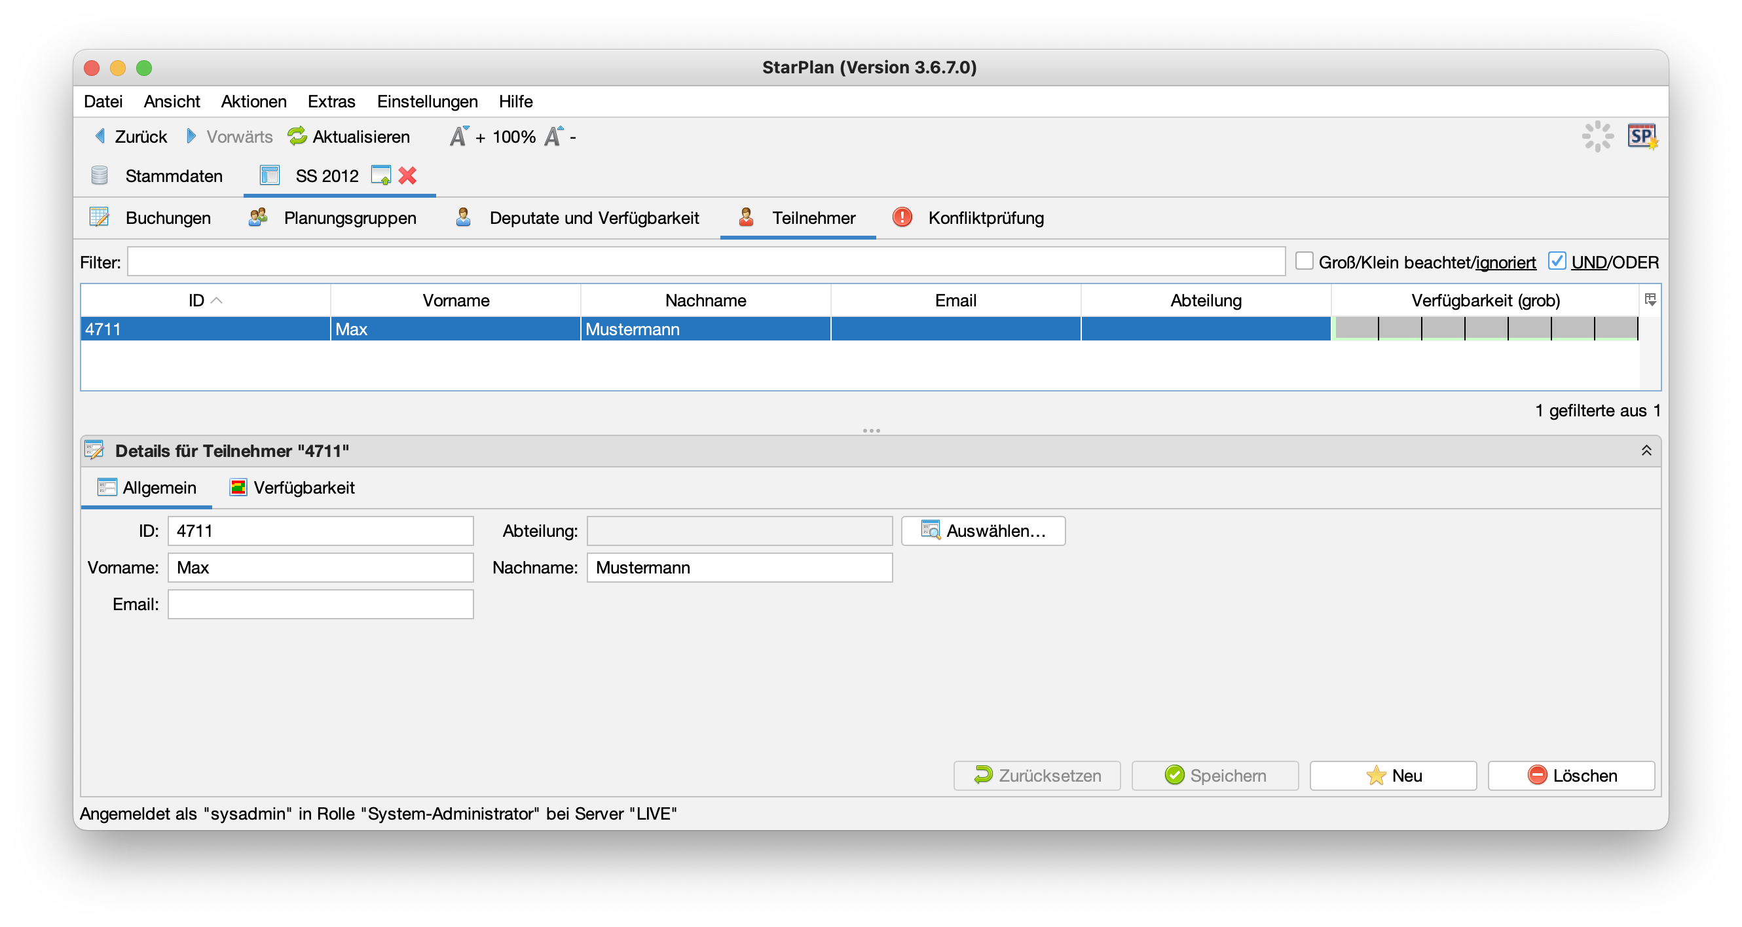
Task: Click detach window icon next to SS 2012
Action: pos(380,176)
